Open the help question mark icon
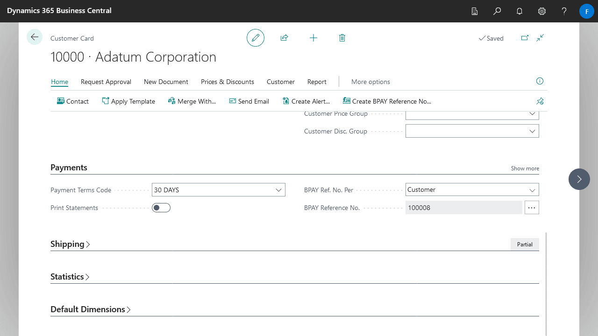 (x=564, y=11)
